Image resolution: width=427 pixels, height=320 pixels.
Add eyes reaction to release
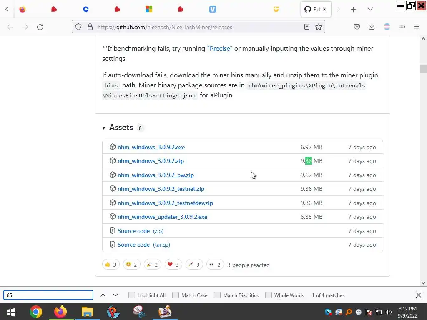[215, 265]
